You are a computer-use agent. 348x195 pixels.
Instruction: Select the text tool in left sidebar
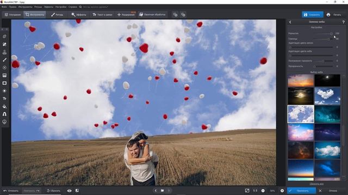[4, 99]
